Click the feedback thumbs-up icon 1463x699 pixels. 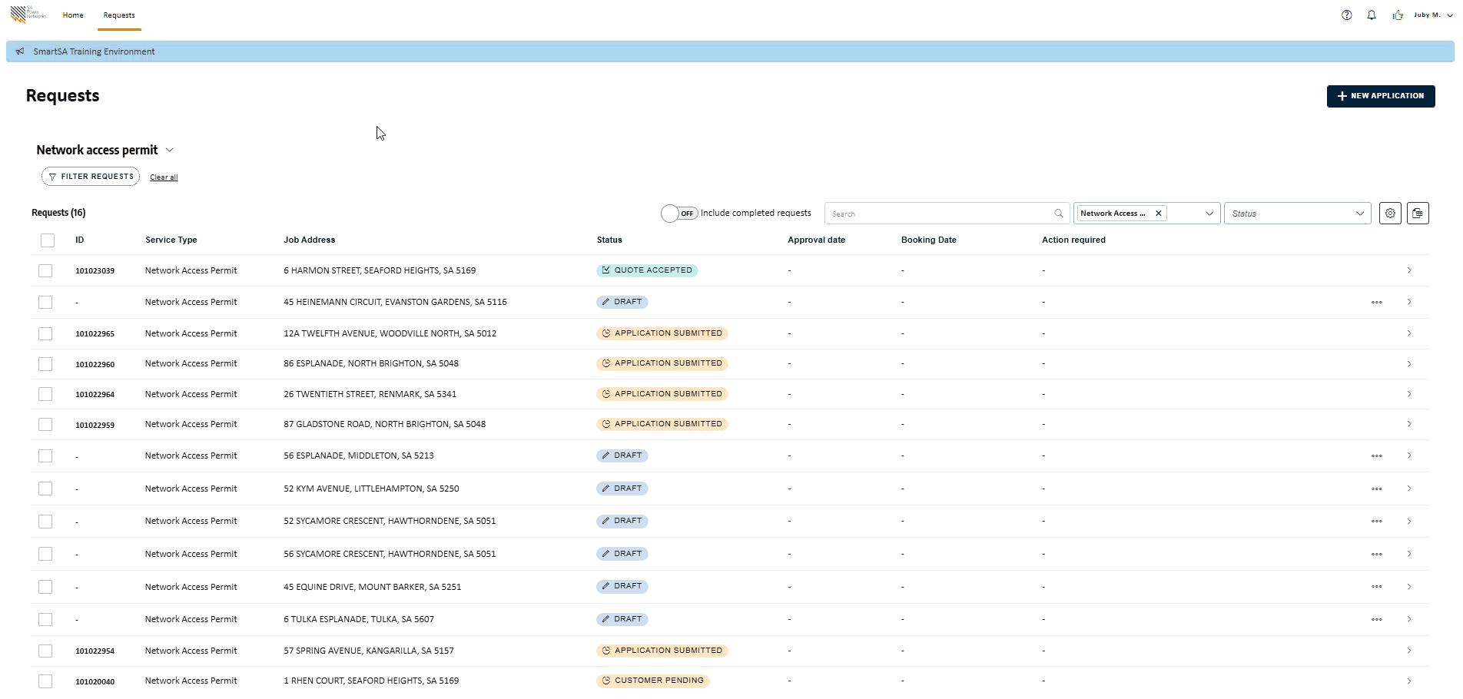click(1397, 15)
